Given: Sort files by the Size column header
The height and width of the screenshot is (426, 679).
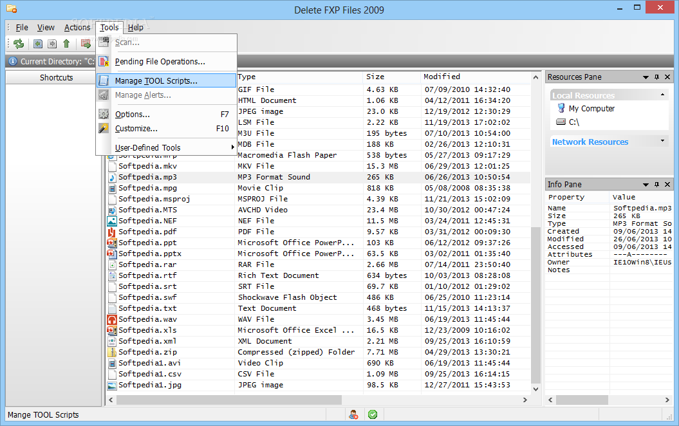Looking at the screenshot, I should point(391,77).
